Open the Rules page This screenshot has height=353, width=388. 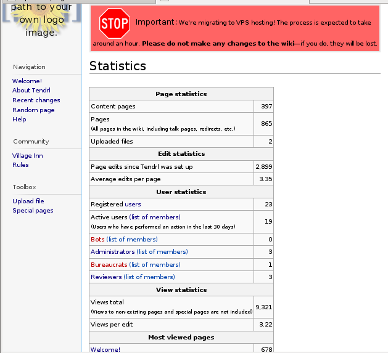(x=20, y=165)
